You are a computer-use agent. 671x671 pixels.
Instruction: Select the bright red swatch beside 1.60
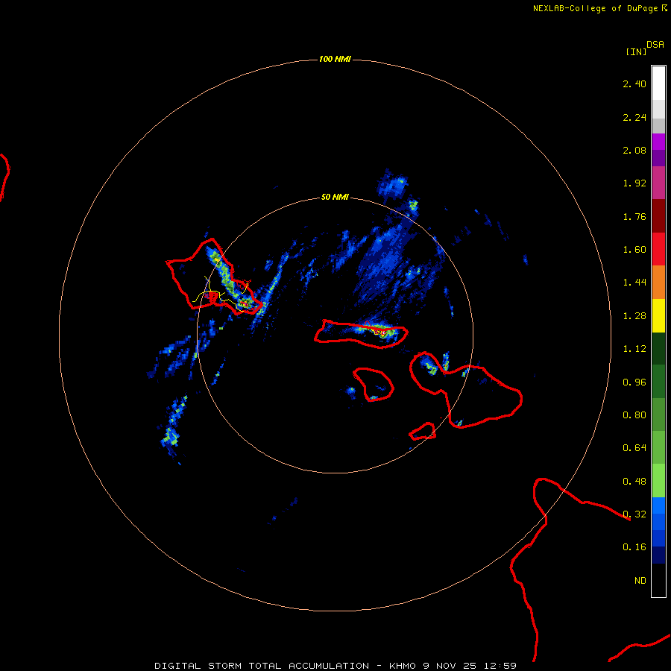658,249
